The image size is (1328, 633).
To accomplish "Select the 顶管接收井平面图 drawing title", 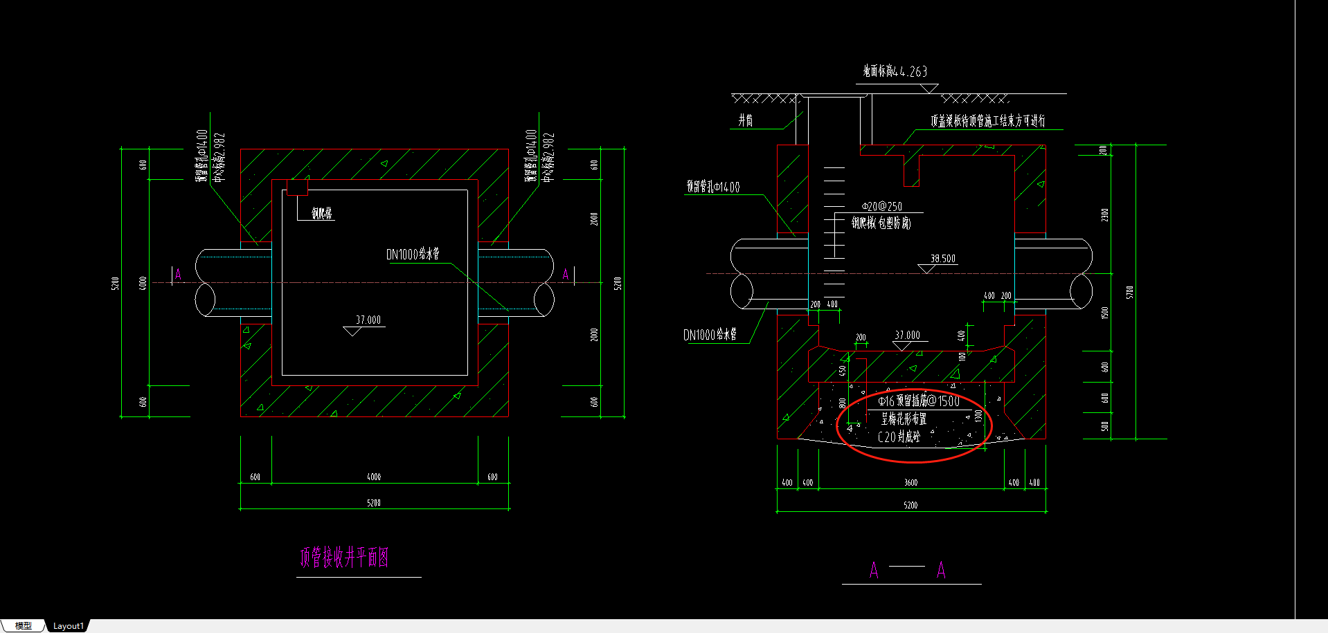I will (344, 557).
